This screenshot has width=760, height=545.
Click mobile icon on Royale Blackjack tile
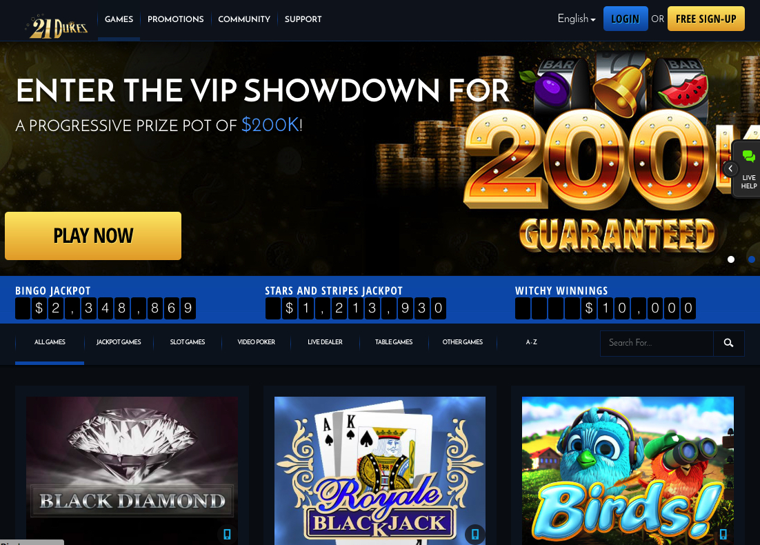[x=475, y=534]
